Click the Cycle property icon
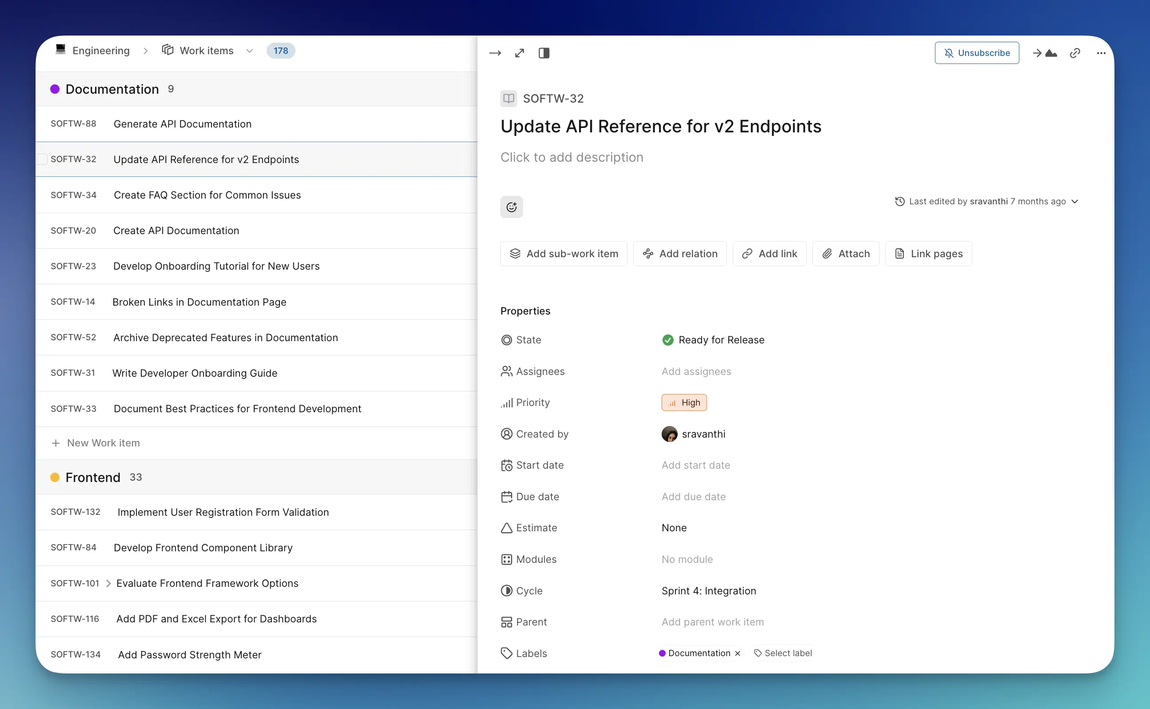1150x709 pixels. [x=507, y=591]
